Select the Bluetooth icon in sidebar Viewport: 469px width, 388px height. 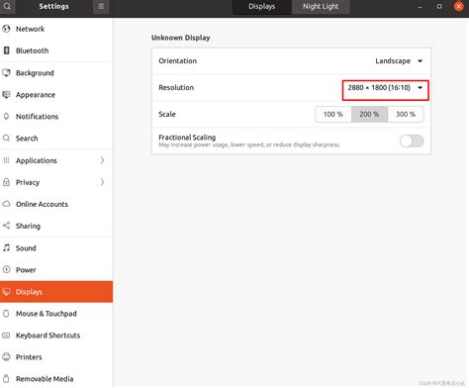pyautogui.click(x=6, y=50)
